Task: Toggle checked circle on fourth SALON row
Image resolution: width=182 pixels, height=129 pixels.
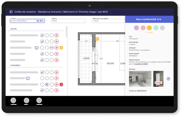Action: pyautogui.click(x=42, y=54)
